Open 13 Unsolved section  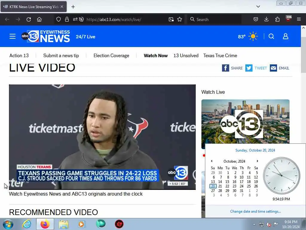(x=186, y=55)
